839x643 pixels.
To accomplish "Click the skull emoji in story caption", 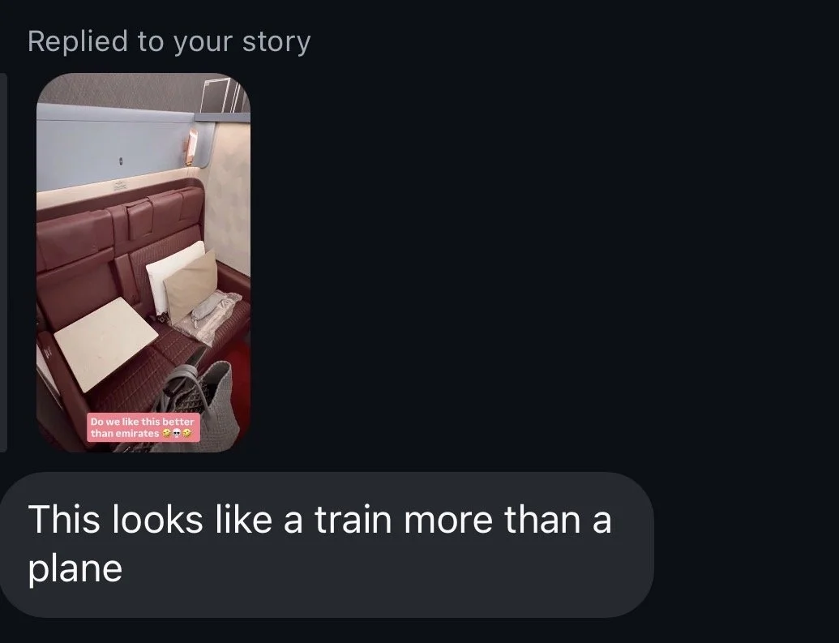I will 177,433.
